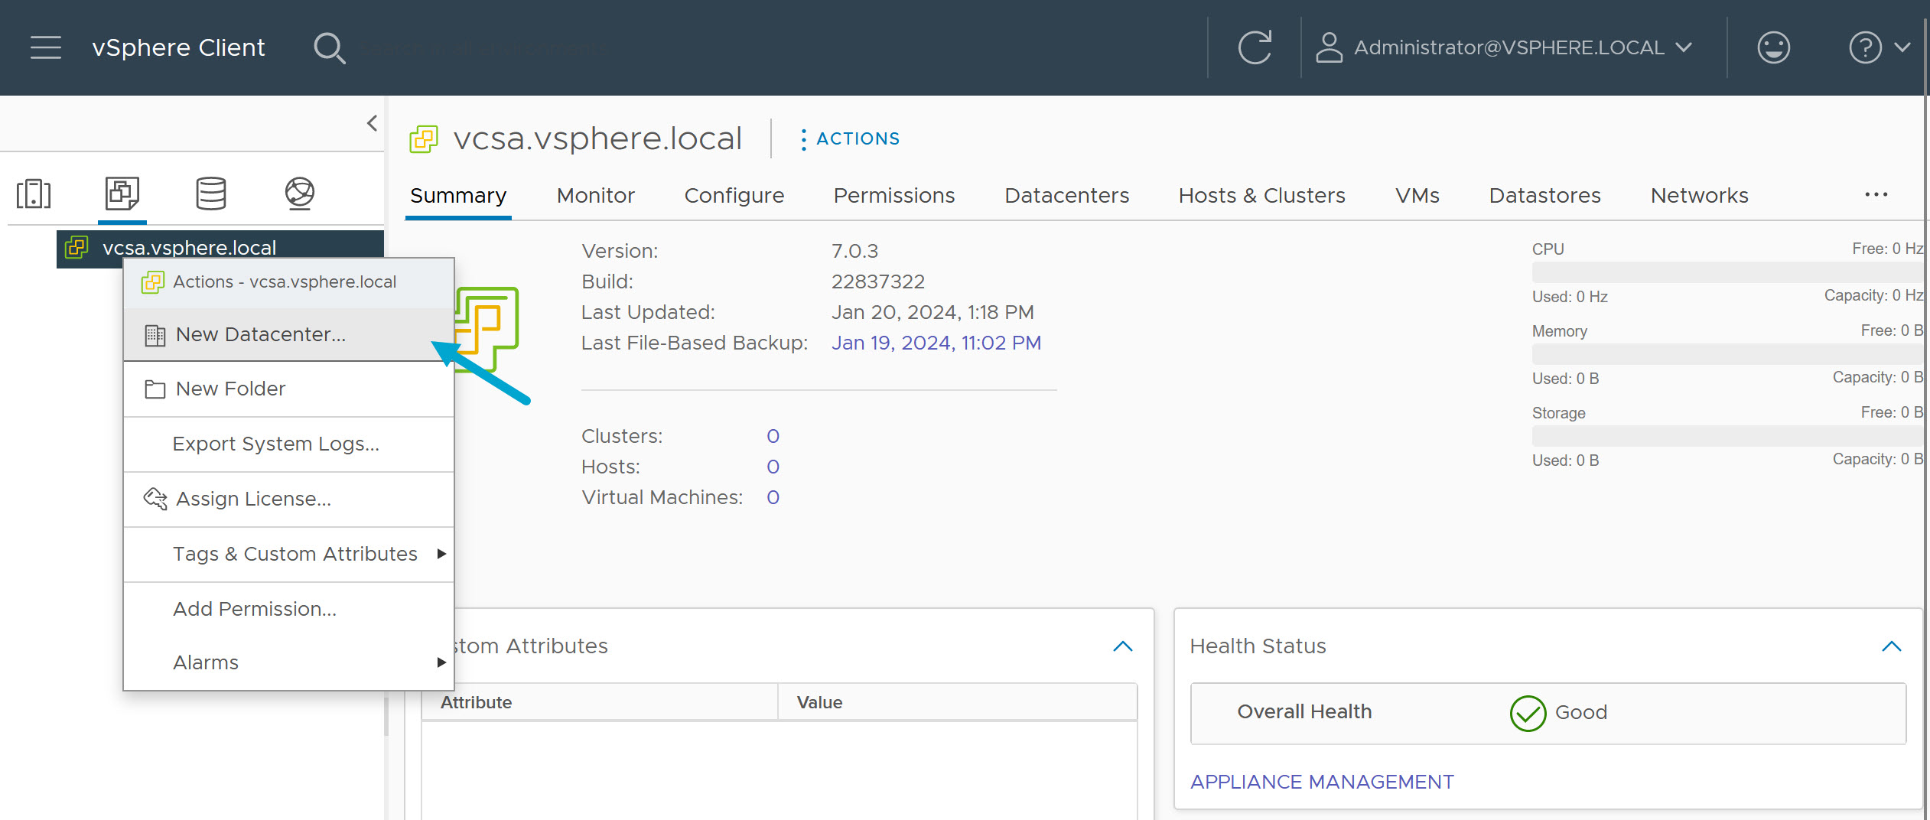Image resolution: width=1930 pixels, height=820 pixels.
Task: Collapse the inventory pane with the chevron
Action: point(372,122)
